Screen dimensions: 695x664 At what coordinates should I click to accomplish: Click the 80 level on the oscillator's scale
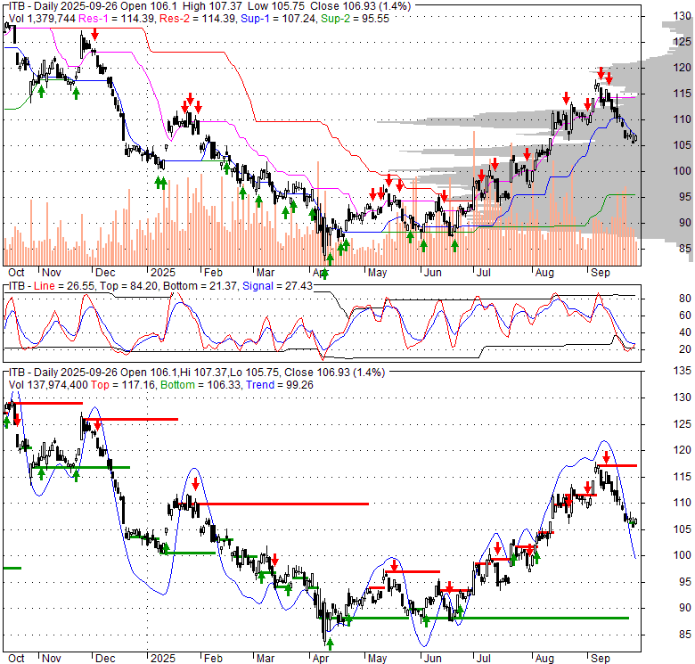point(685,299)
